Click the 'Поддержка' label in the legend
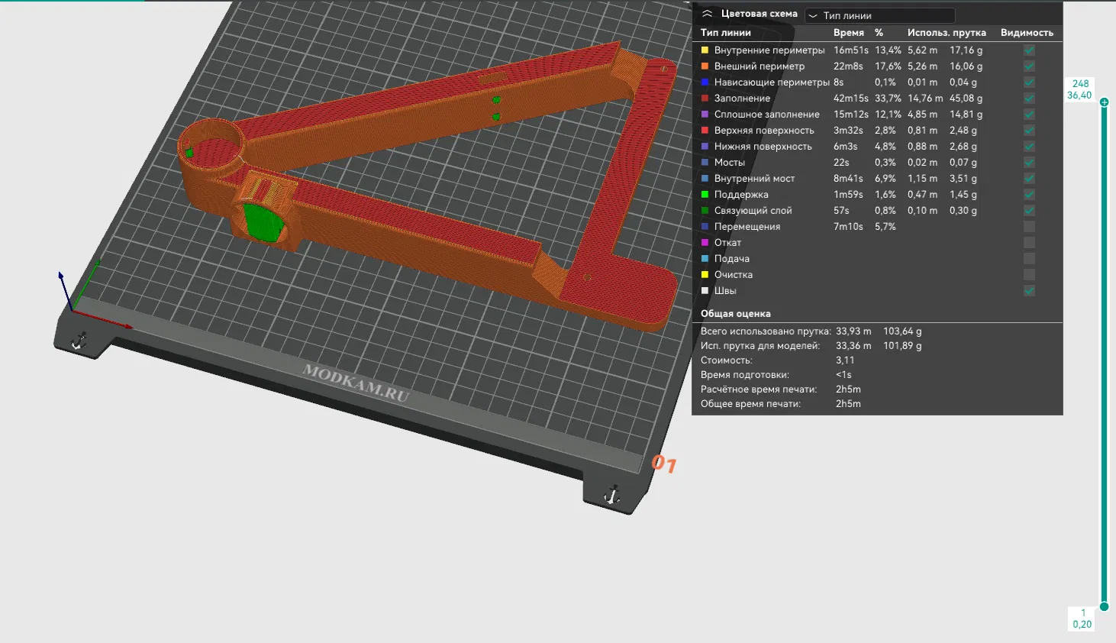 741,195
